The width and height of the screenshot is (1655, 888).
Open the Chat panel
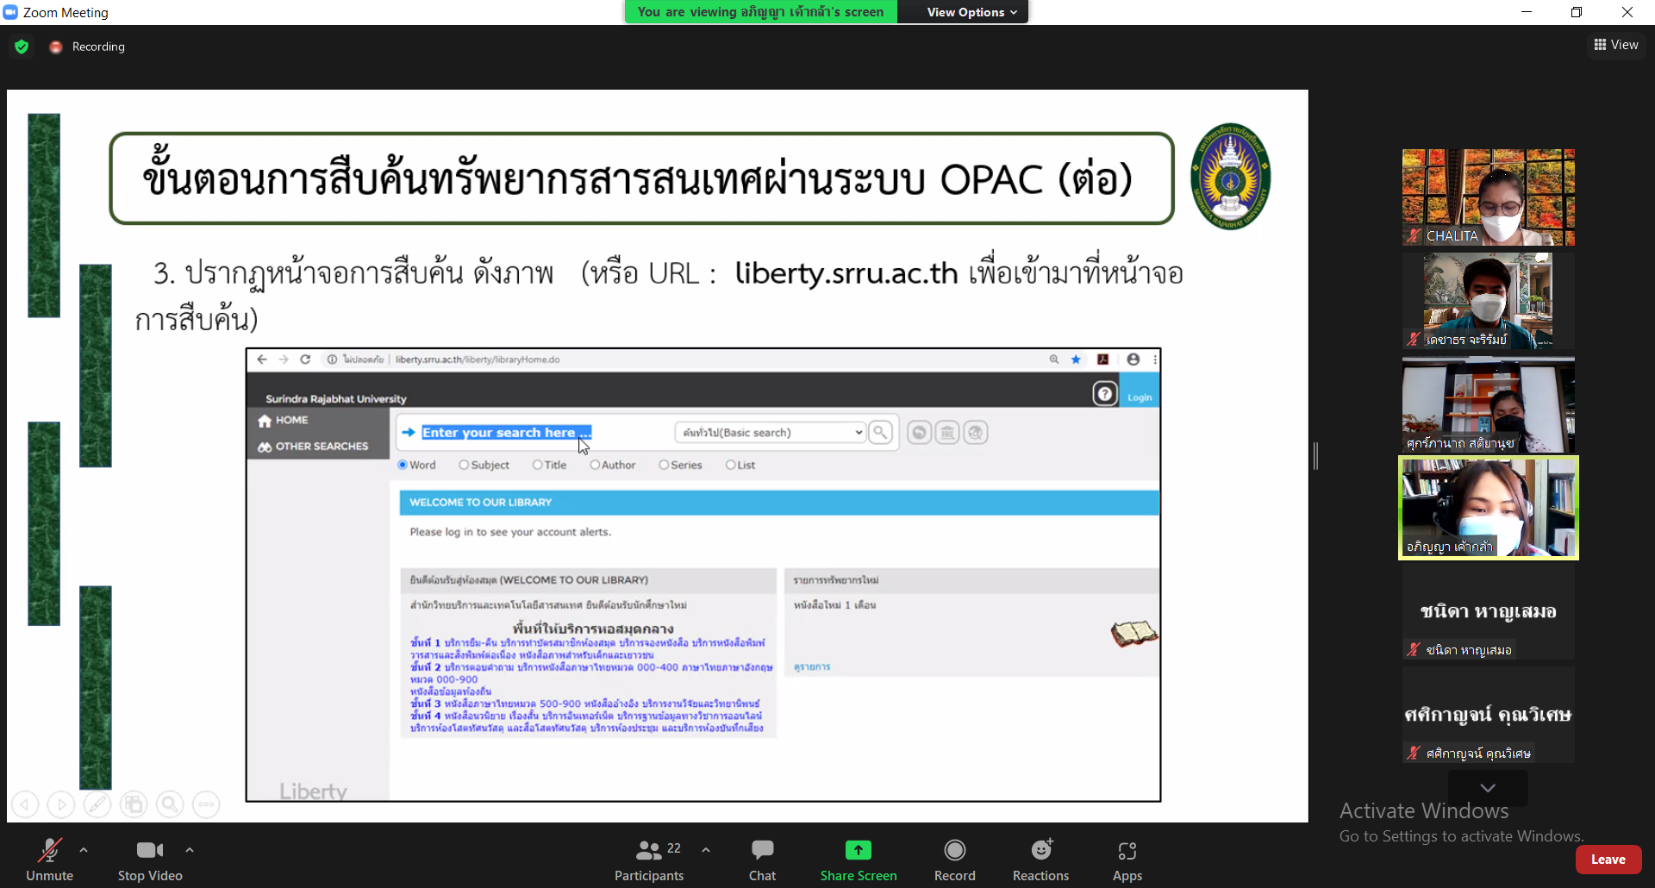coord(762,851)
